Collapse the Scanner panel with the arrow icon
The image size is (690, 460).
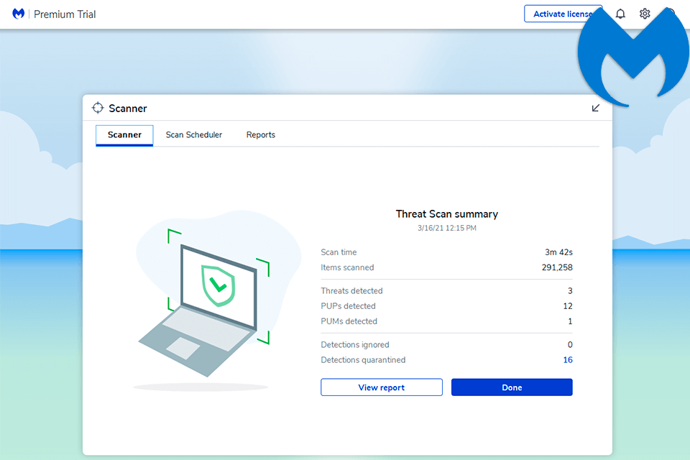pyautogui.click(x=595, y=108)
